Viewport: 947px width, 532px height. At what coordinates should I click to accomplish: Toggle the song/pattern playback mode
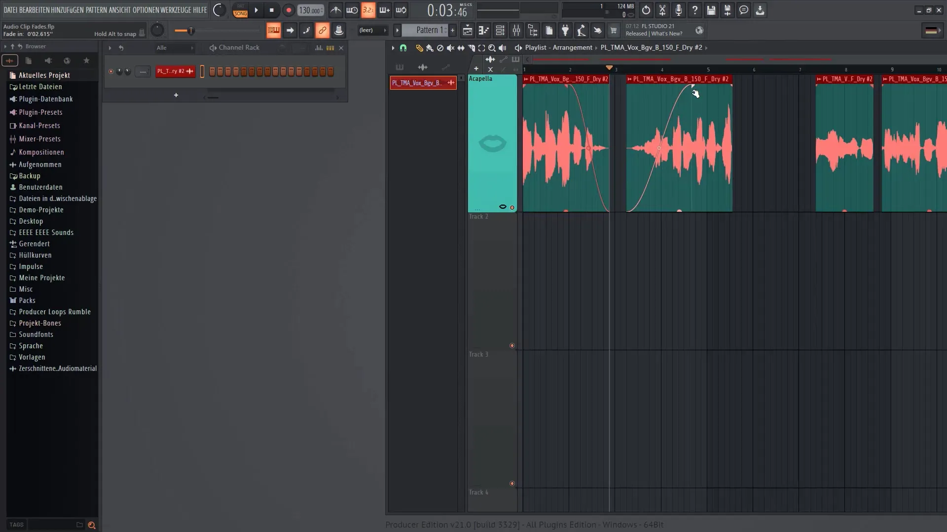[240, 10]
